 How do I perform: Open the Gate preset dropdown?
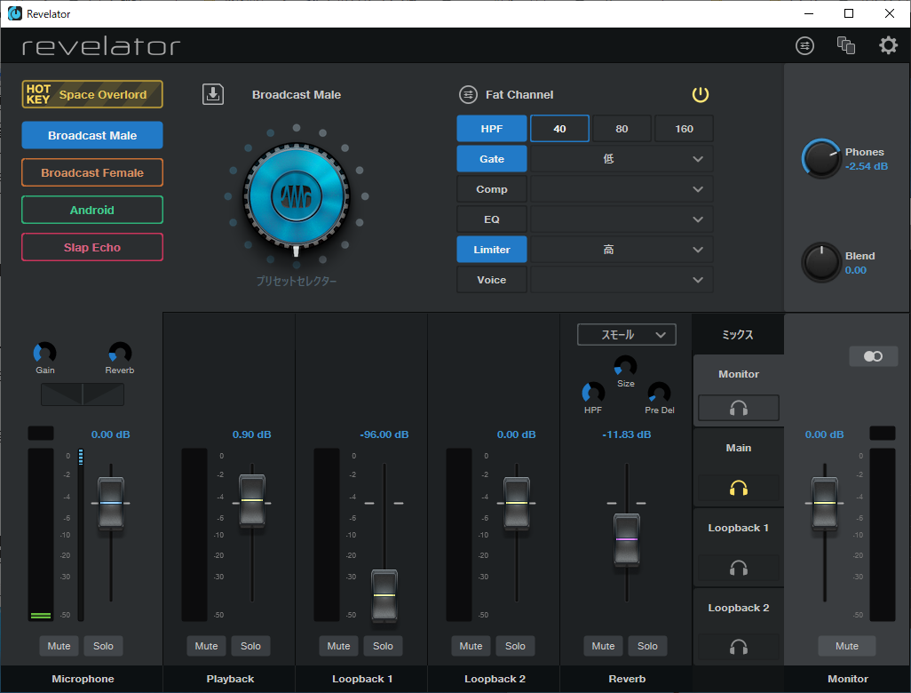pos(622,159)
